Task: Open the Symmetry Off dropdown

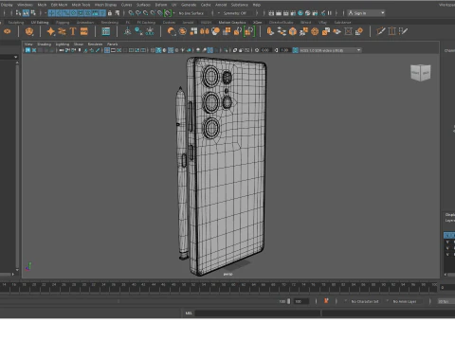Action: pos(234,13)
